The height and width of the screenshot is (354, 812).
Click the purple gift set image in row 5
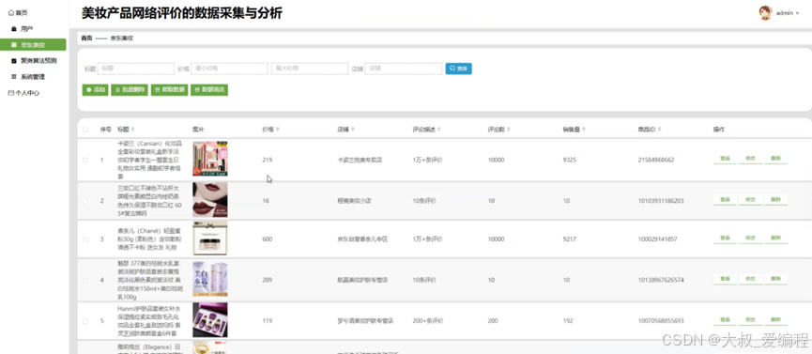[x=210, y=320]
